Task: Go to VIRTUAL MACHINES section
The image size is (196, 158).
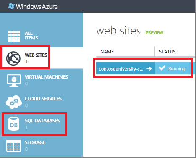Action: coord(46,77)
